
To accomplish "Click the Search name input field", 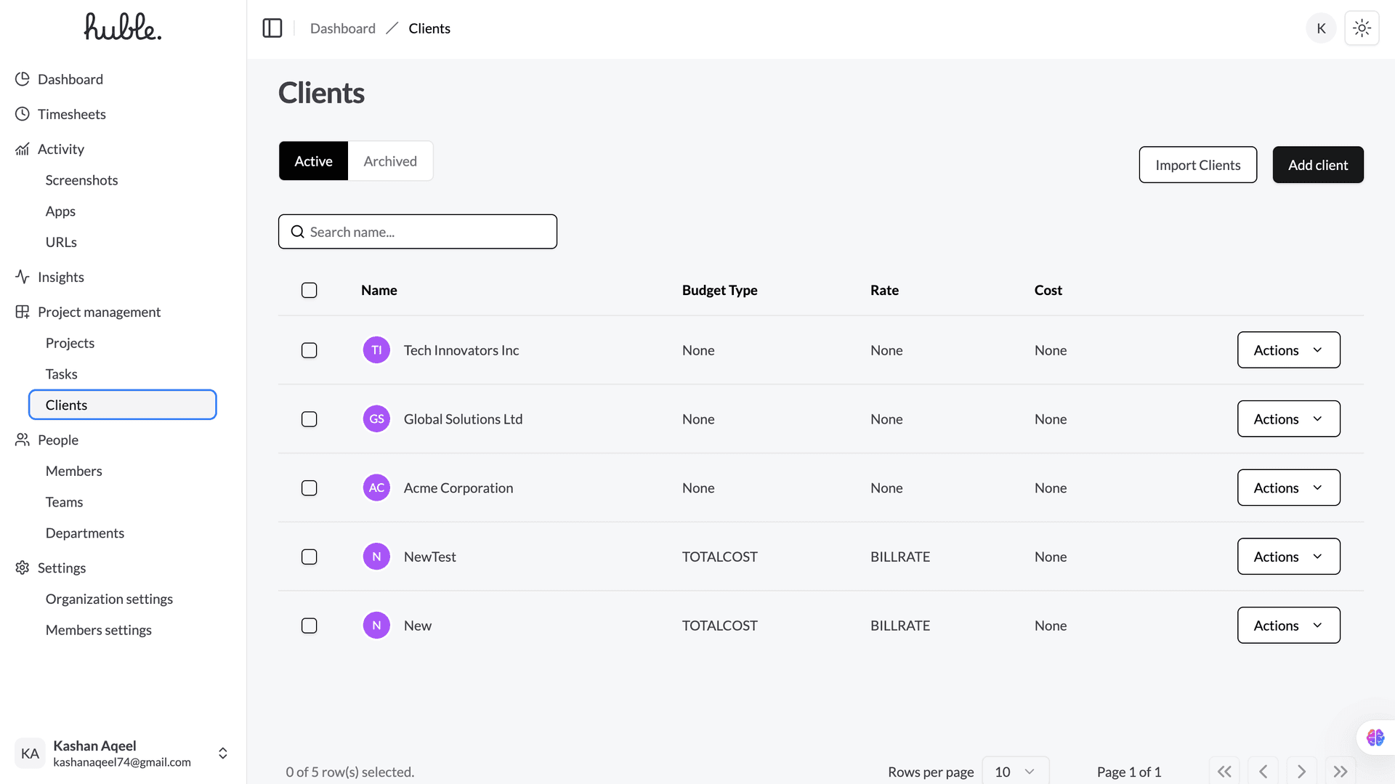I will pyautogui.click(x=418, y=231).
